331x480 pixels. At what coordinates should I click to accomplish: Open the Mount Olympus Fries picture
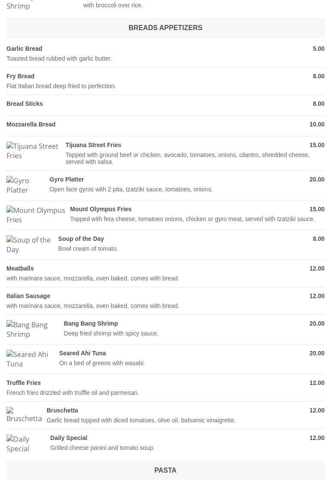pos(36,215)
